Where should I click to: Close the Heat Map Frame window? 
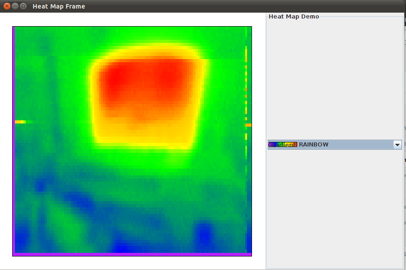(x=7, y=6)
